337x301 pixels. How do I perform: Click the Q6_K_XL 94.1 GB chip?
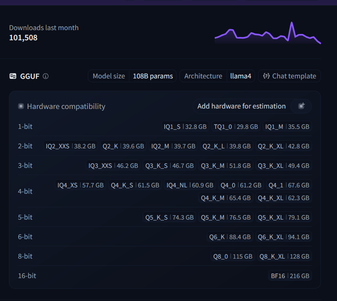[284, 237]
